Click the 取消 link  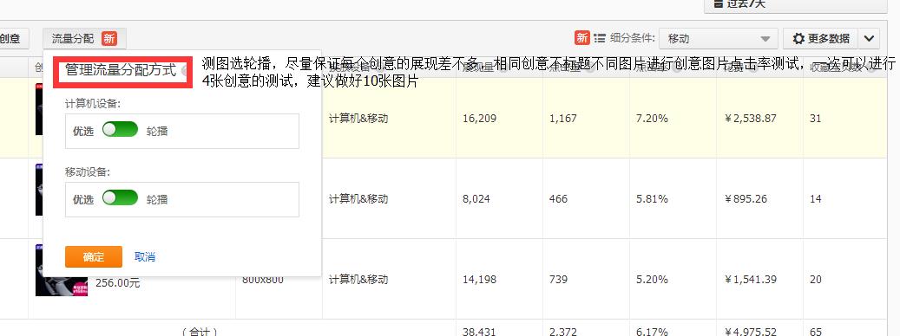click(x=145, y=257)
